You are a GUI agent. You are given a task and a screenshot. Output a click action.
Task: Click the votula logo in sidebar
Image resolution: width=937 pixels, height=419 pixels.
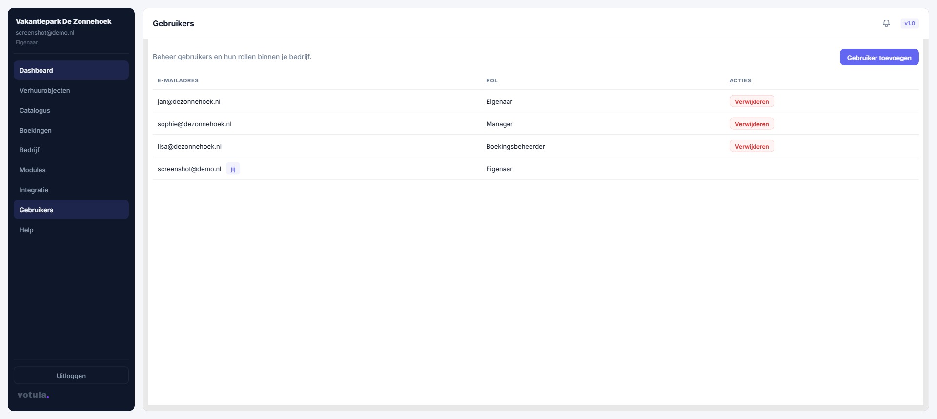[x=33, y=395]
